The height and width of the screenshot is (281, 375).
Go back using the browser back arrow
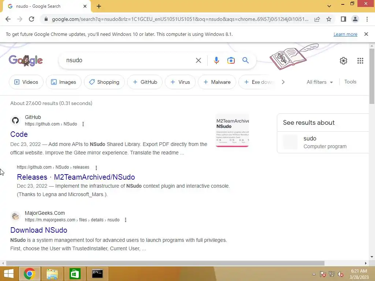(x=8, y=19)
